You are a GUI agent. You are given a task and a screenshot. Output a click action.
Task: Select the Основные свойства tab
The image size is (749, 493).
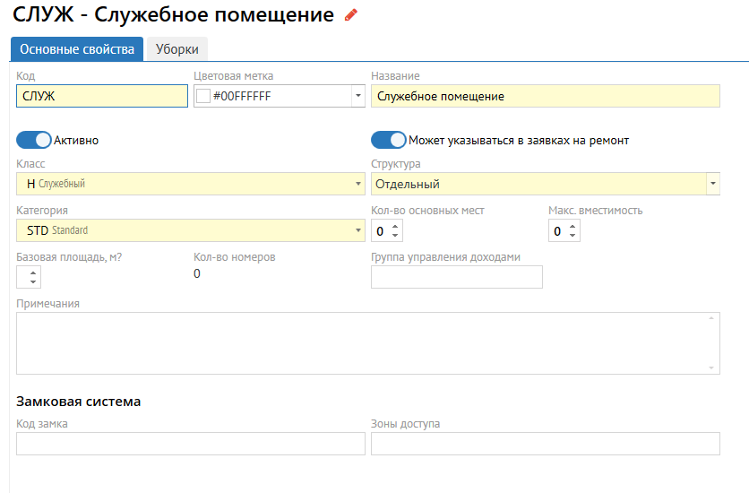[x=77, y=49]
